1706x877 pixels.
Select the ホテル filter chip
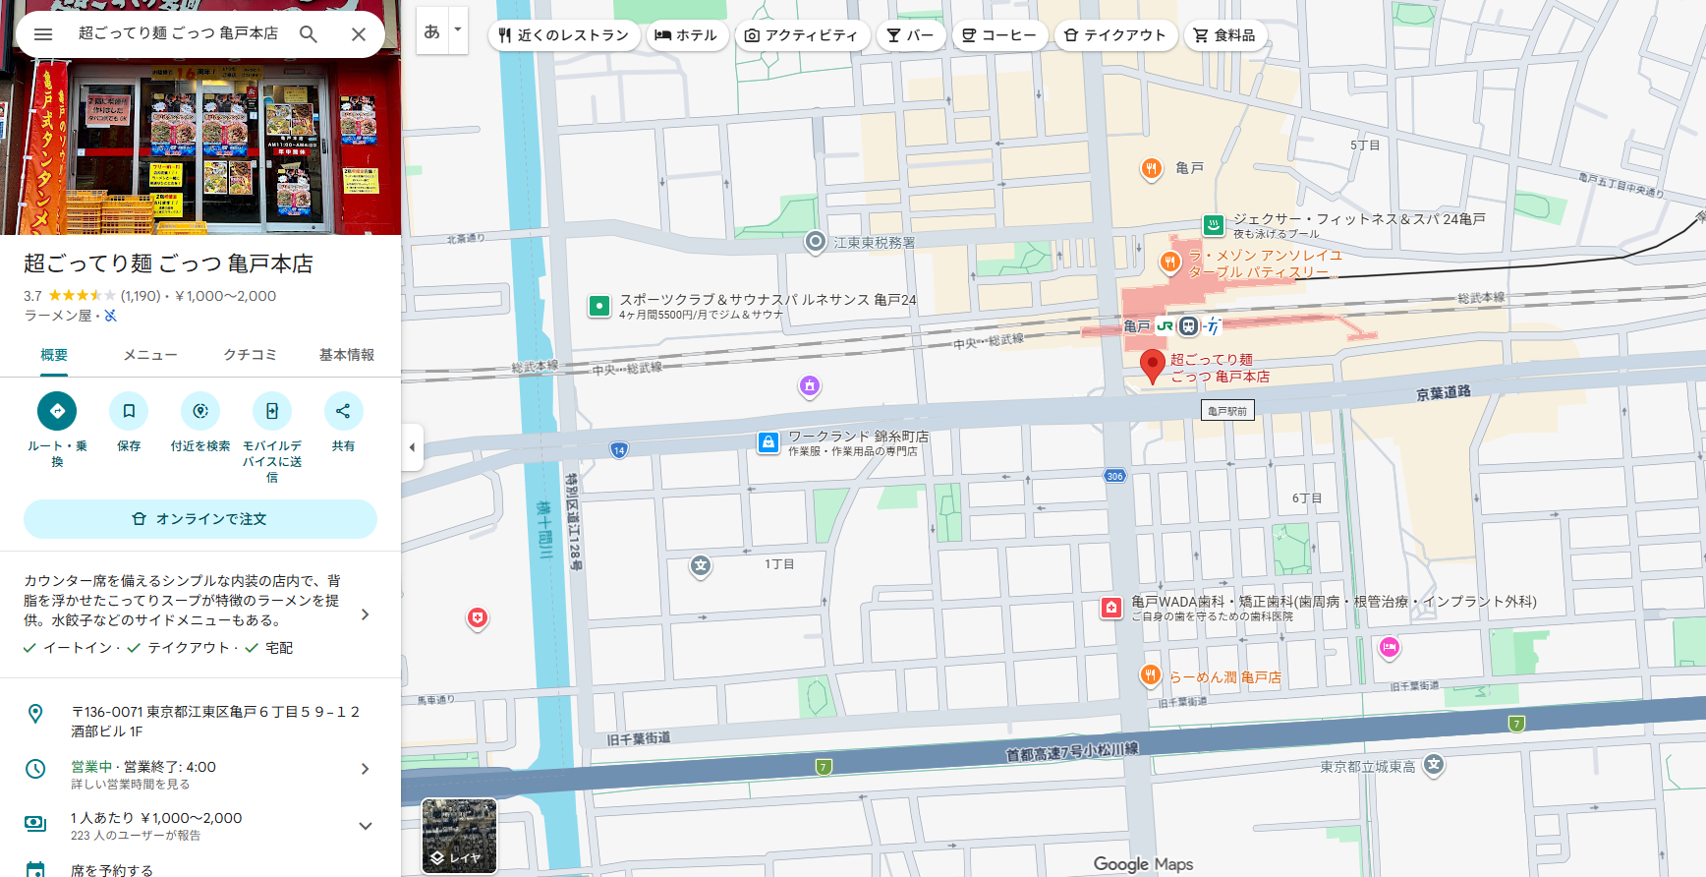(687, 35)
